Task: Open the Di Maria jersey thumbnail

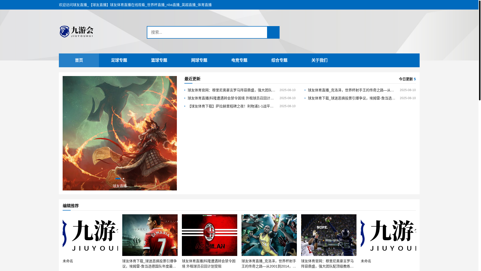Action: click(x=150, y=235)
